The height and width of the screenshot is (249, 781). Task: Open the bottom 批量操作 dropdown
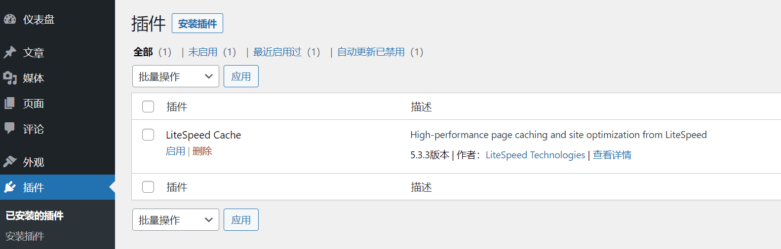[176, 220]
